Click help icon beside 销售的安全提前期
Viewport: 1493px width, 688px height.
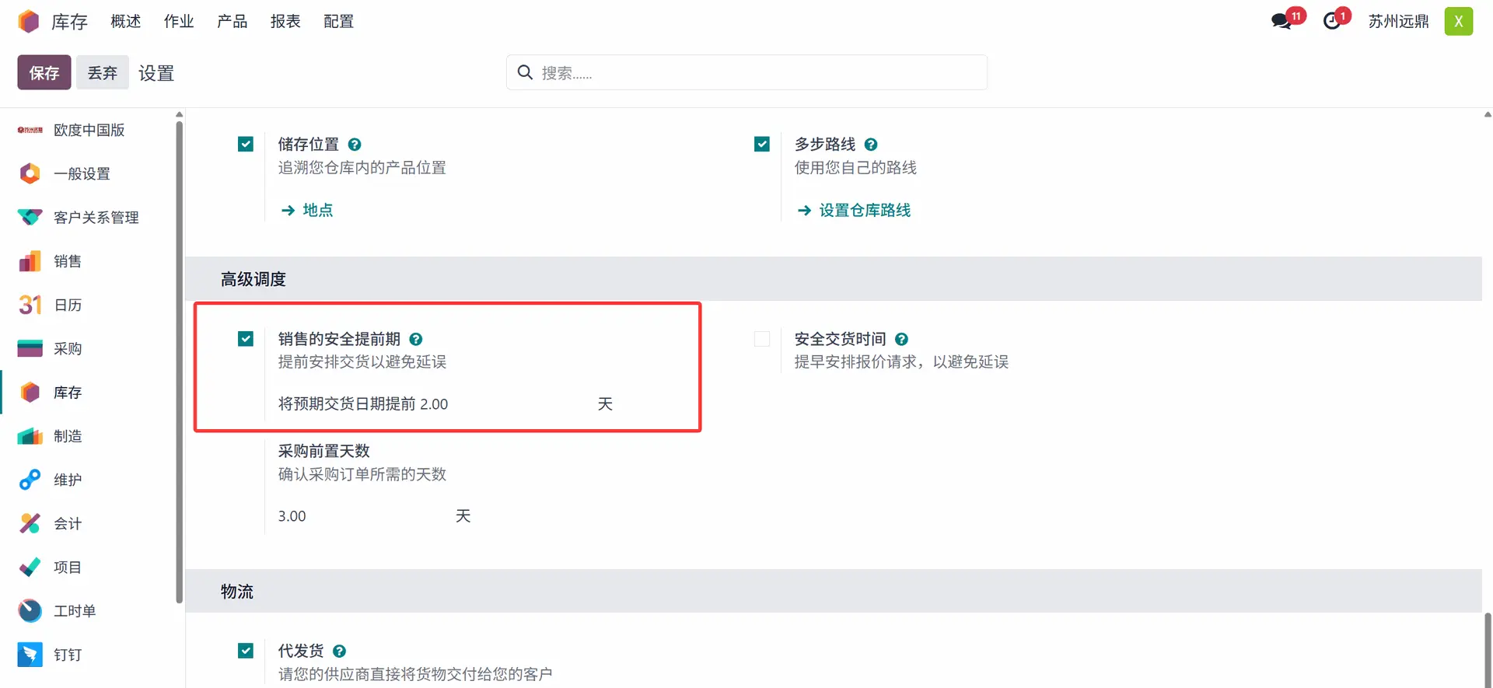pos(416,339)
